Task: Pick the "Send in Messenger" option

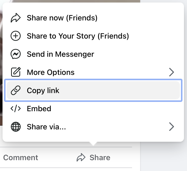Action: coord(60,54)
